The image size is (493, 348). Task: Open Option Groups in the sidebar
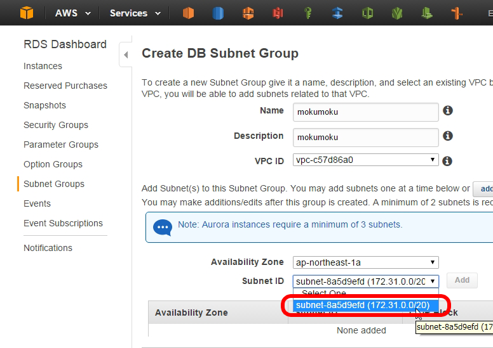(53, 164)
